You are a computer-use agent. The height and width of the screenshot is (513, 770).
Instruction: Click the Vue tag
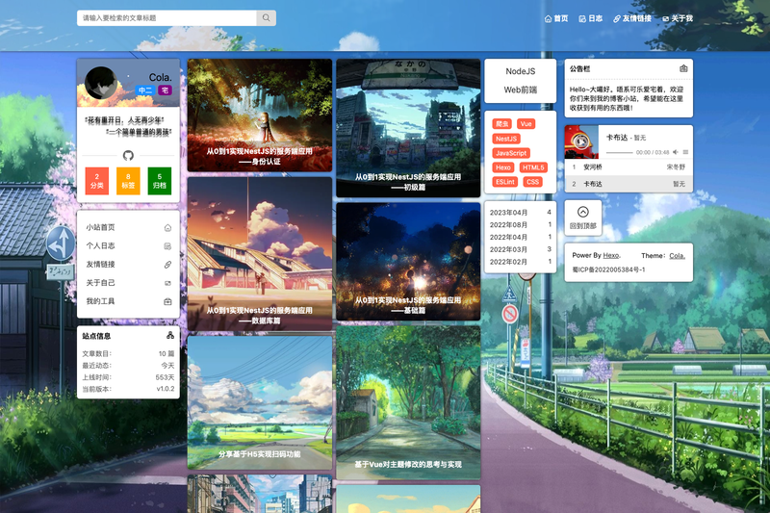[x=526, y=124]
